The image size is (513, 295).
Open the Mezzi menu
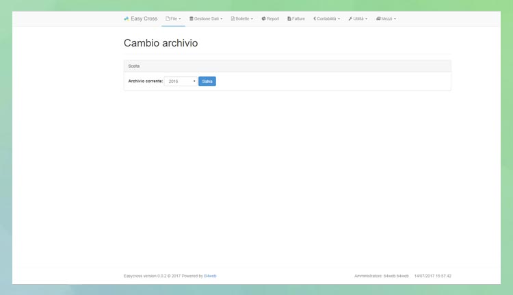[386, 18]
